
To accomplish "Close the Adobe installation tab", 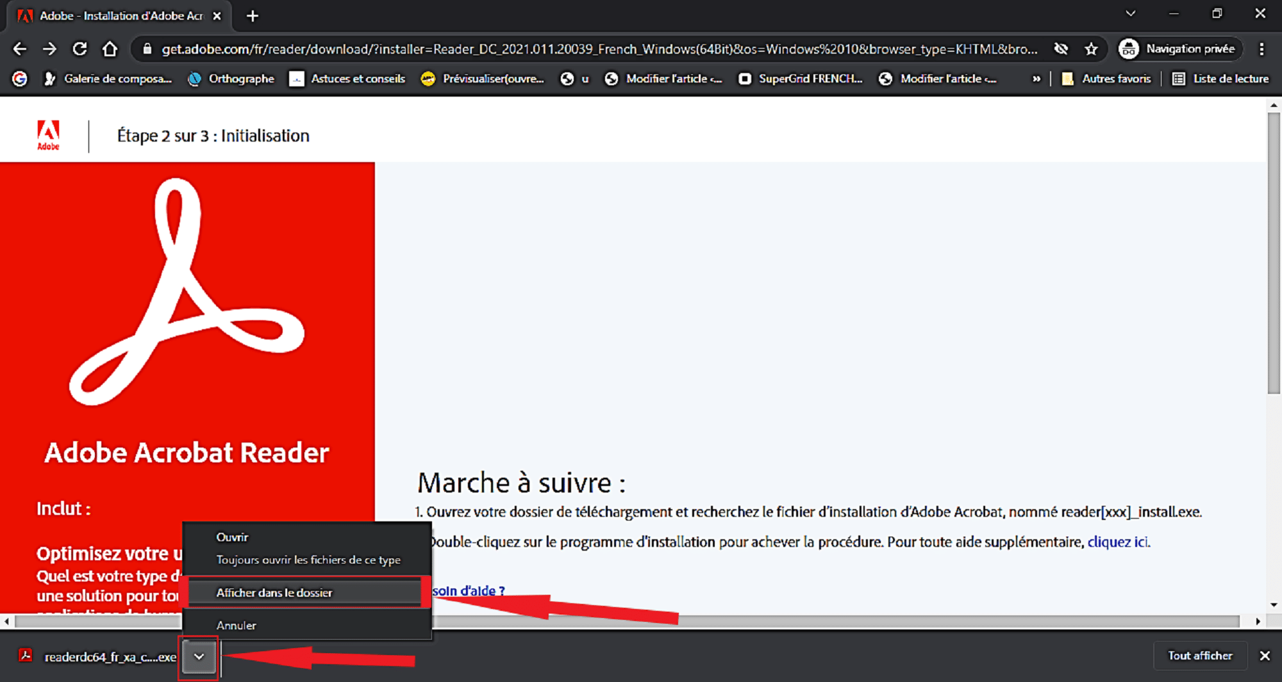I will 217,16.
